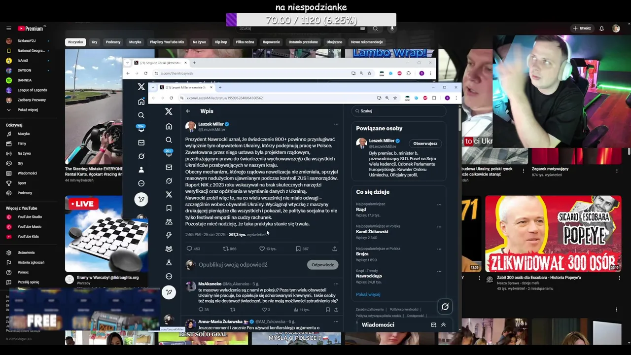Reload page in the Leszek Miller Chrome window
631x355 pixels.
click(x=171, y=98)
